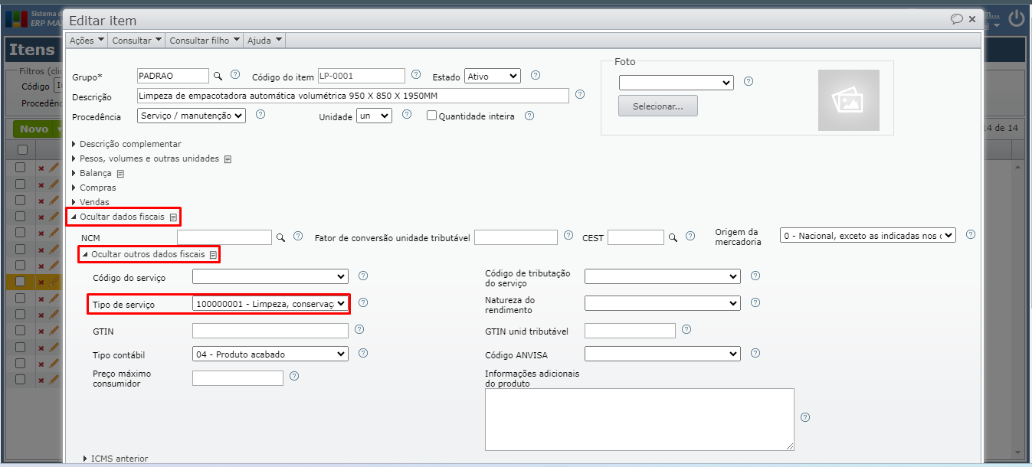Click the photo placeholder thumbnail
This screenshot has width=1032, height=467.
[x=848, y=100]
